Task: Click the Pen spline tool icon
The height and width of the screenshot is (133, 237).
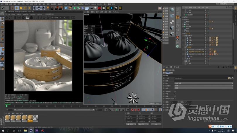Action: pos(70,8)
